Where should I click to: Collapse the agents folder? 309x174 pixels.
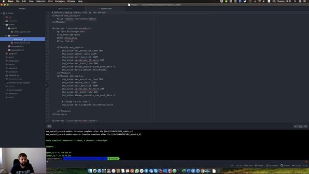(6, 28)
